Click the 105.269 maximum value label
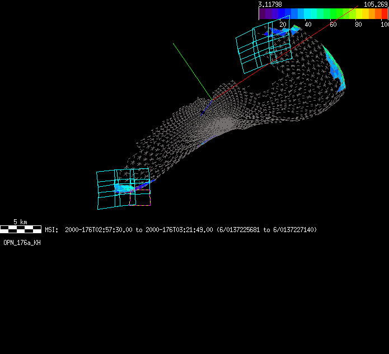This screenshot has height=354, width=389. point(376,4)
